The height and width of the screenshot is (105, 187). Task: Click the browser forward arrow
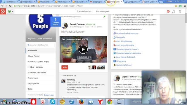click(x=6, y=6)
